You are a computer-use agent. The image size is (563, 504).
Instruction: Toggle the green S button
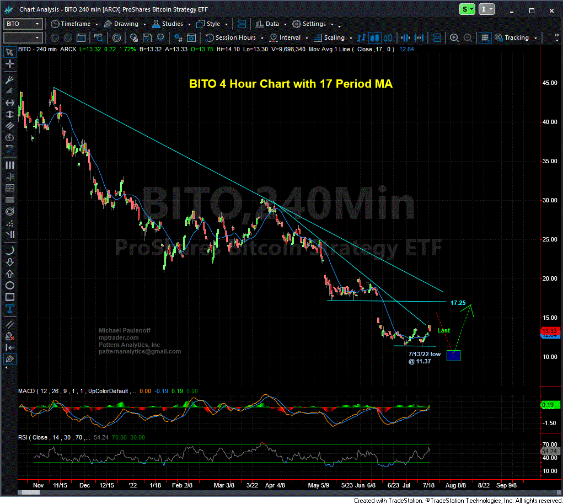point(468,9)
